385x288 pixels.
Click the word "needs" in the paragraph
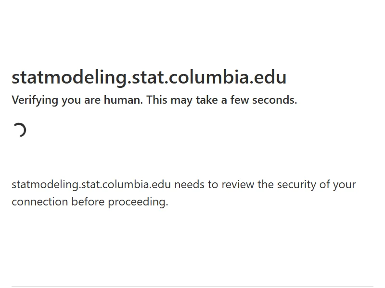point(190,185)
